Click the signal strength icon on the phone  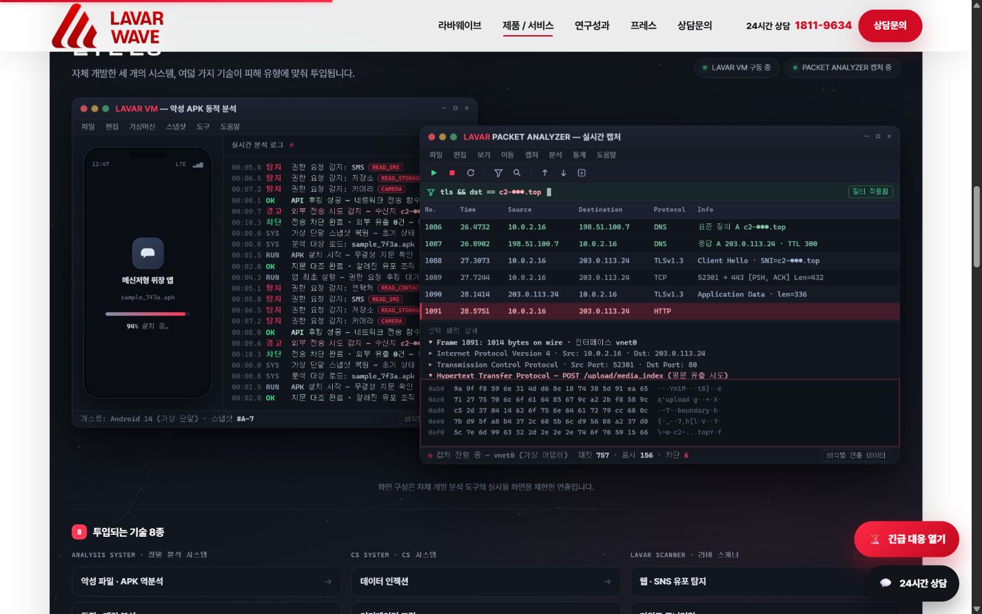click(198, 164)
